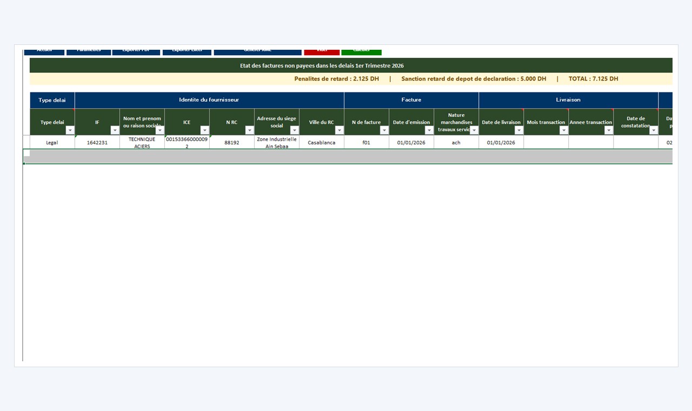
Task: Select the 'TECHNIQUE ACIERS' cell
Action: tap(142, 143)
